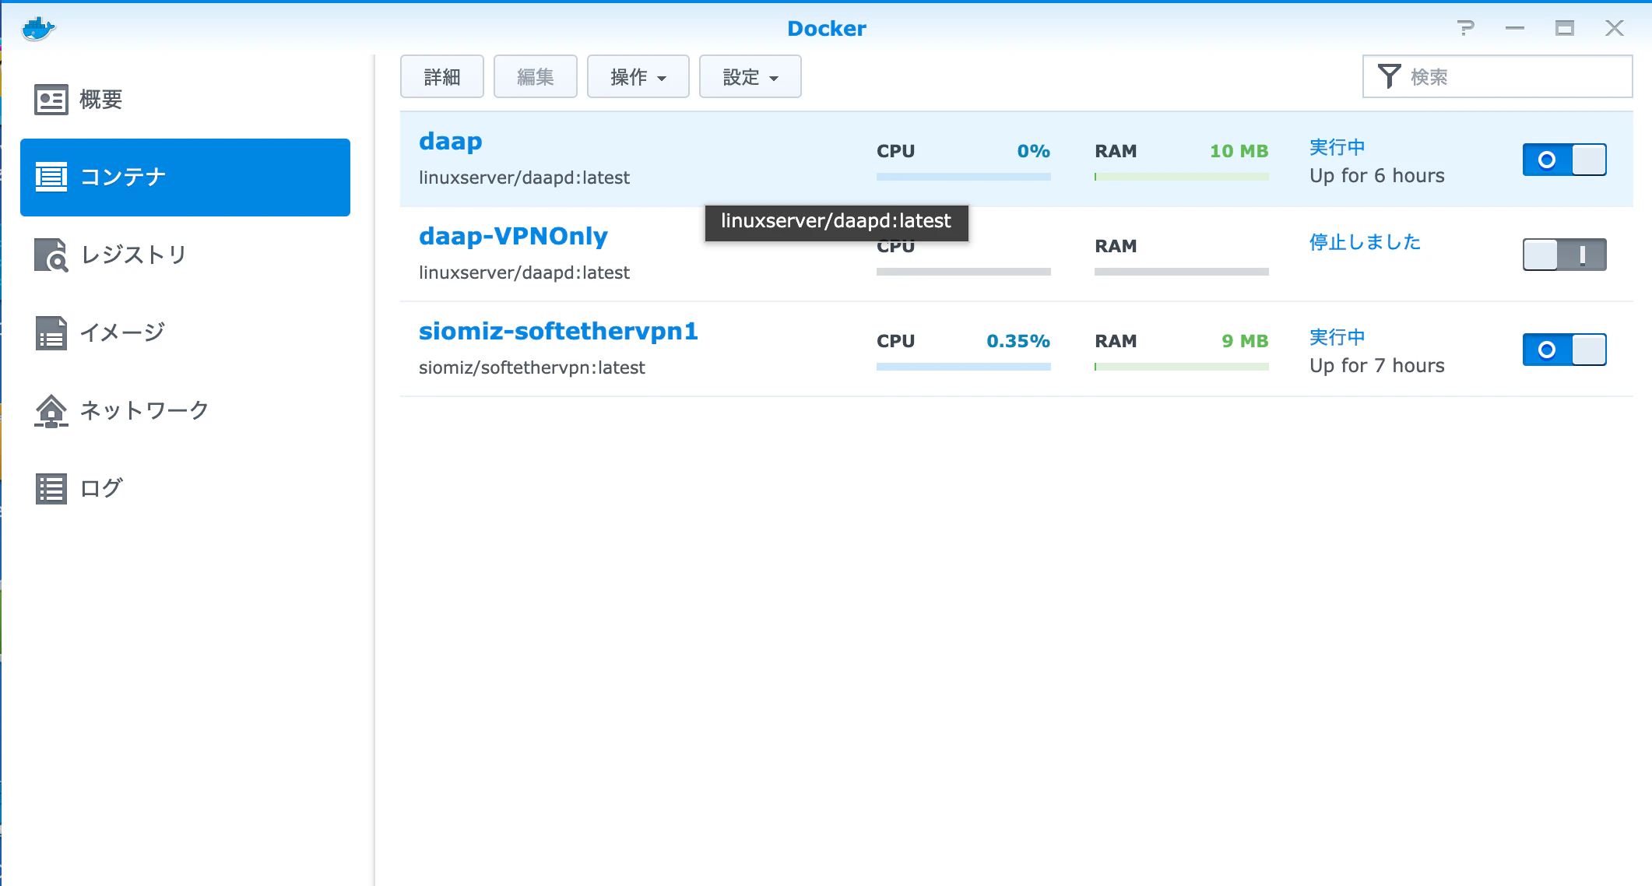The width and height of the screenshot is (1652, 886).
Task: Click the '0%' CPU value of daap
Action: click(x=1034, y=151)
